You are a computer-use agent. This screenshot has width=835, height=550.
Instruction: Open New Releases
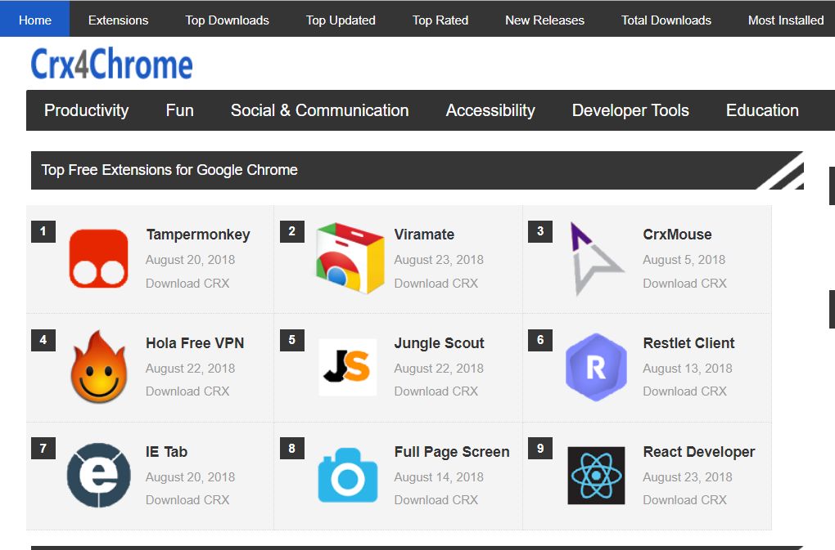pyautogui.click(x=544, y=20)
